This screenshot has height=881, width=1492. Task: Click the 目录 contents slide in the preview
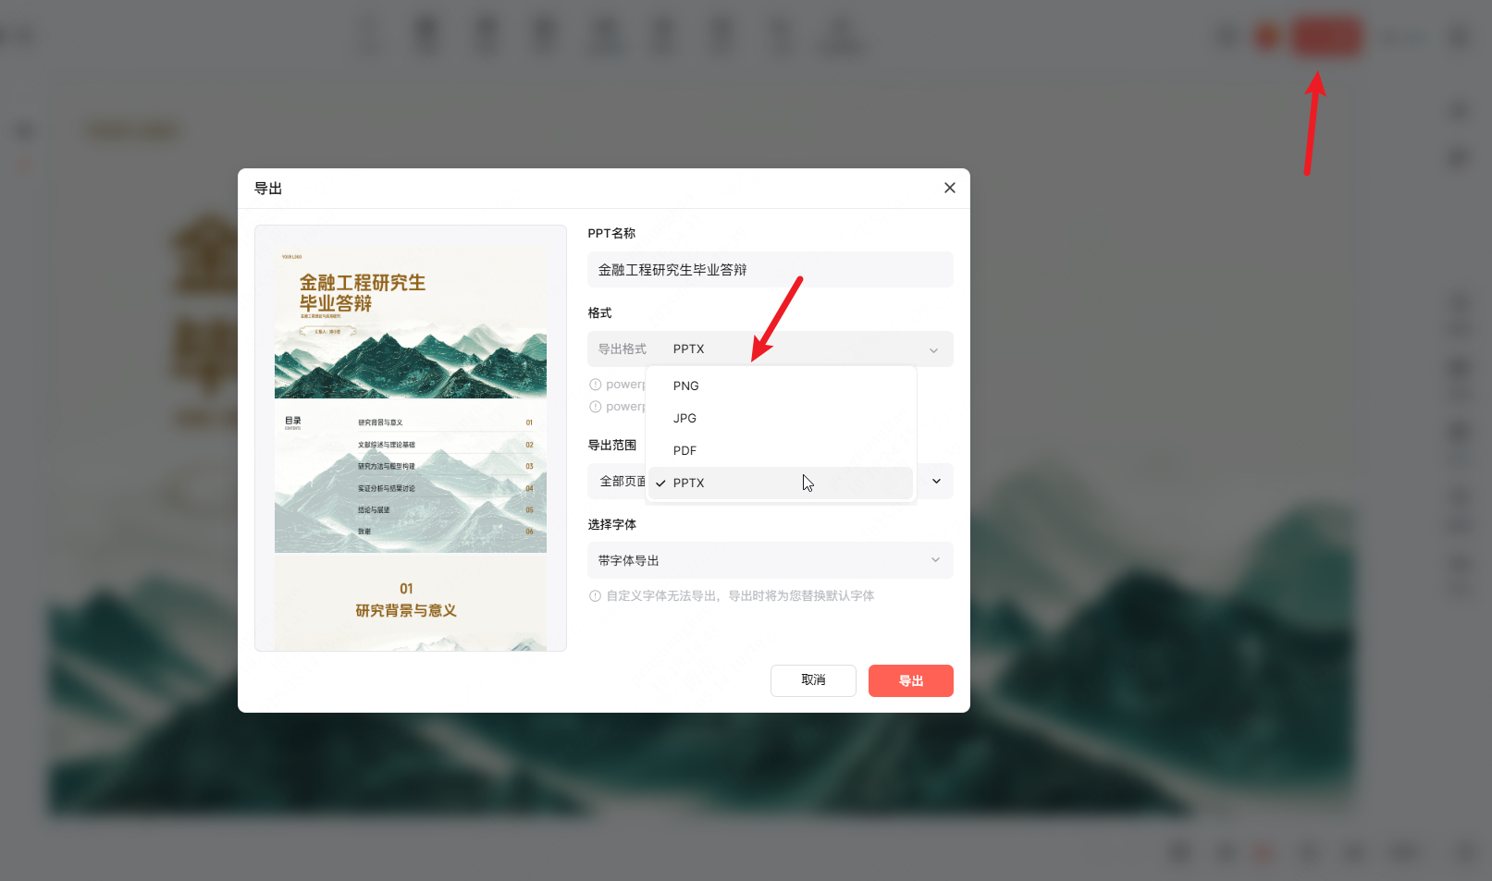pyautogui.click(x=410, y=476)
